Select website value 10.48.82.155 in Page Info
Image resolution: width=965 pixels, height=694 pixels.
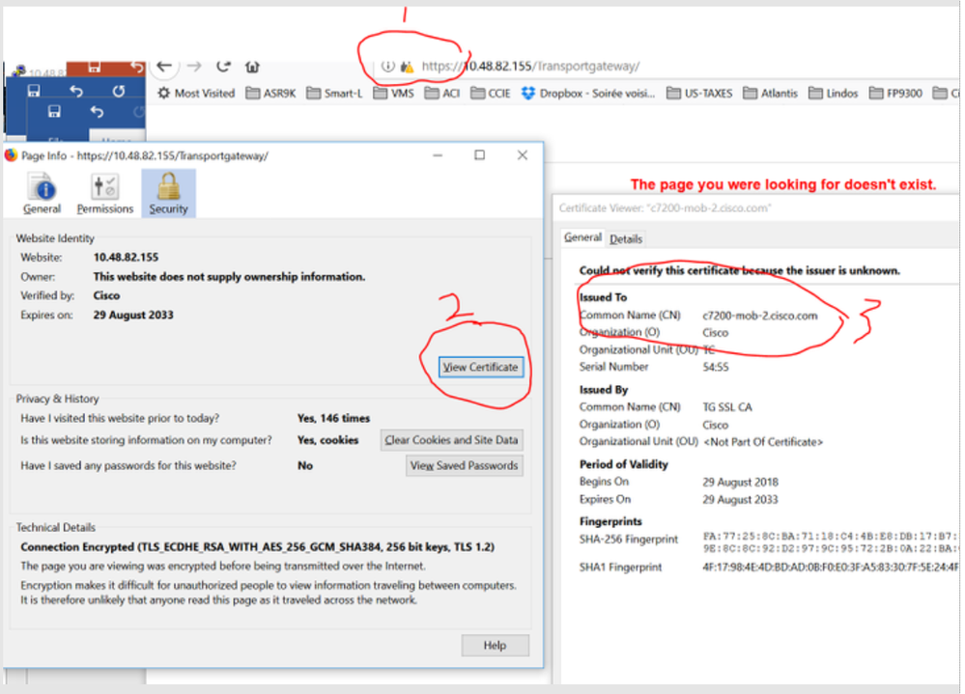(x=127, y=258)
